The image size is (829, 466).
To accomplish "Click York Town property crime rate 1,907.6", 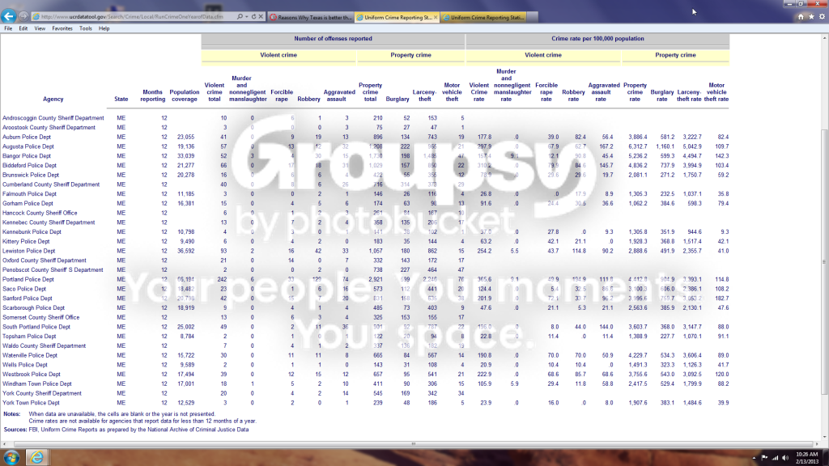I will click(638, 403).
